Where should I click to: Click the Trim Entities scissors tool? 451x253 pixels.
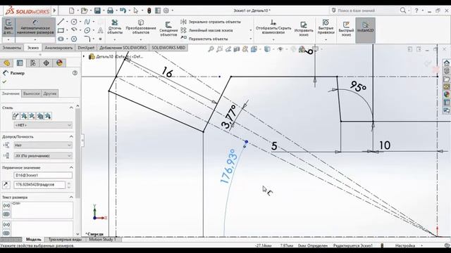tap(114, 27)
